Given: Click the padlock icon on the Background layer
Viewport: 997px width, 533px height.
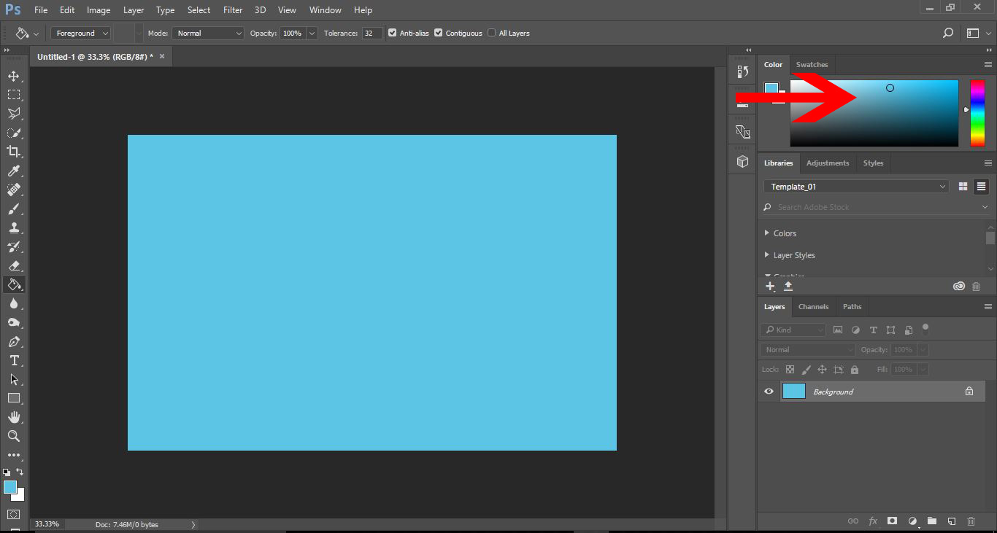Looking at the screenshot, I should [969, 392].
